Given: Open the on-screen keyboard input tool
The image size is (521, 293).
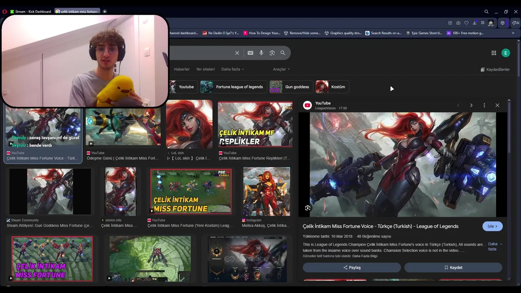Looking at the screenshot, I should pos(250,53).
